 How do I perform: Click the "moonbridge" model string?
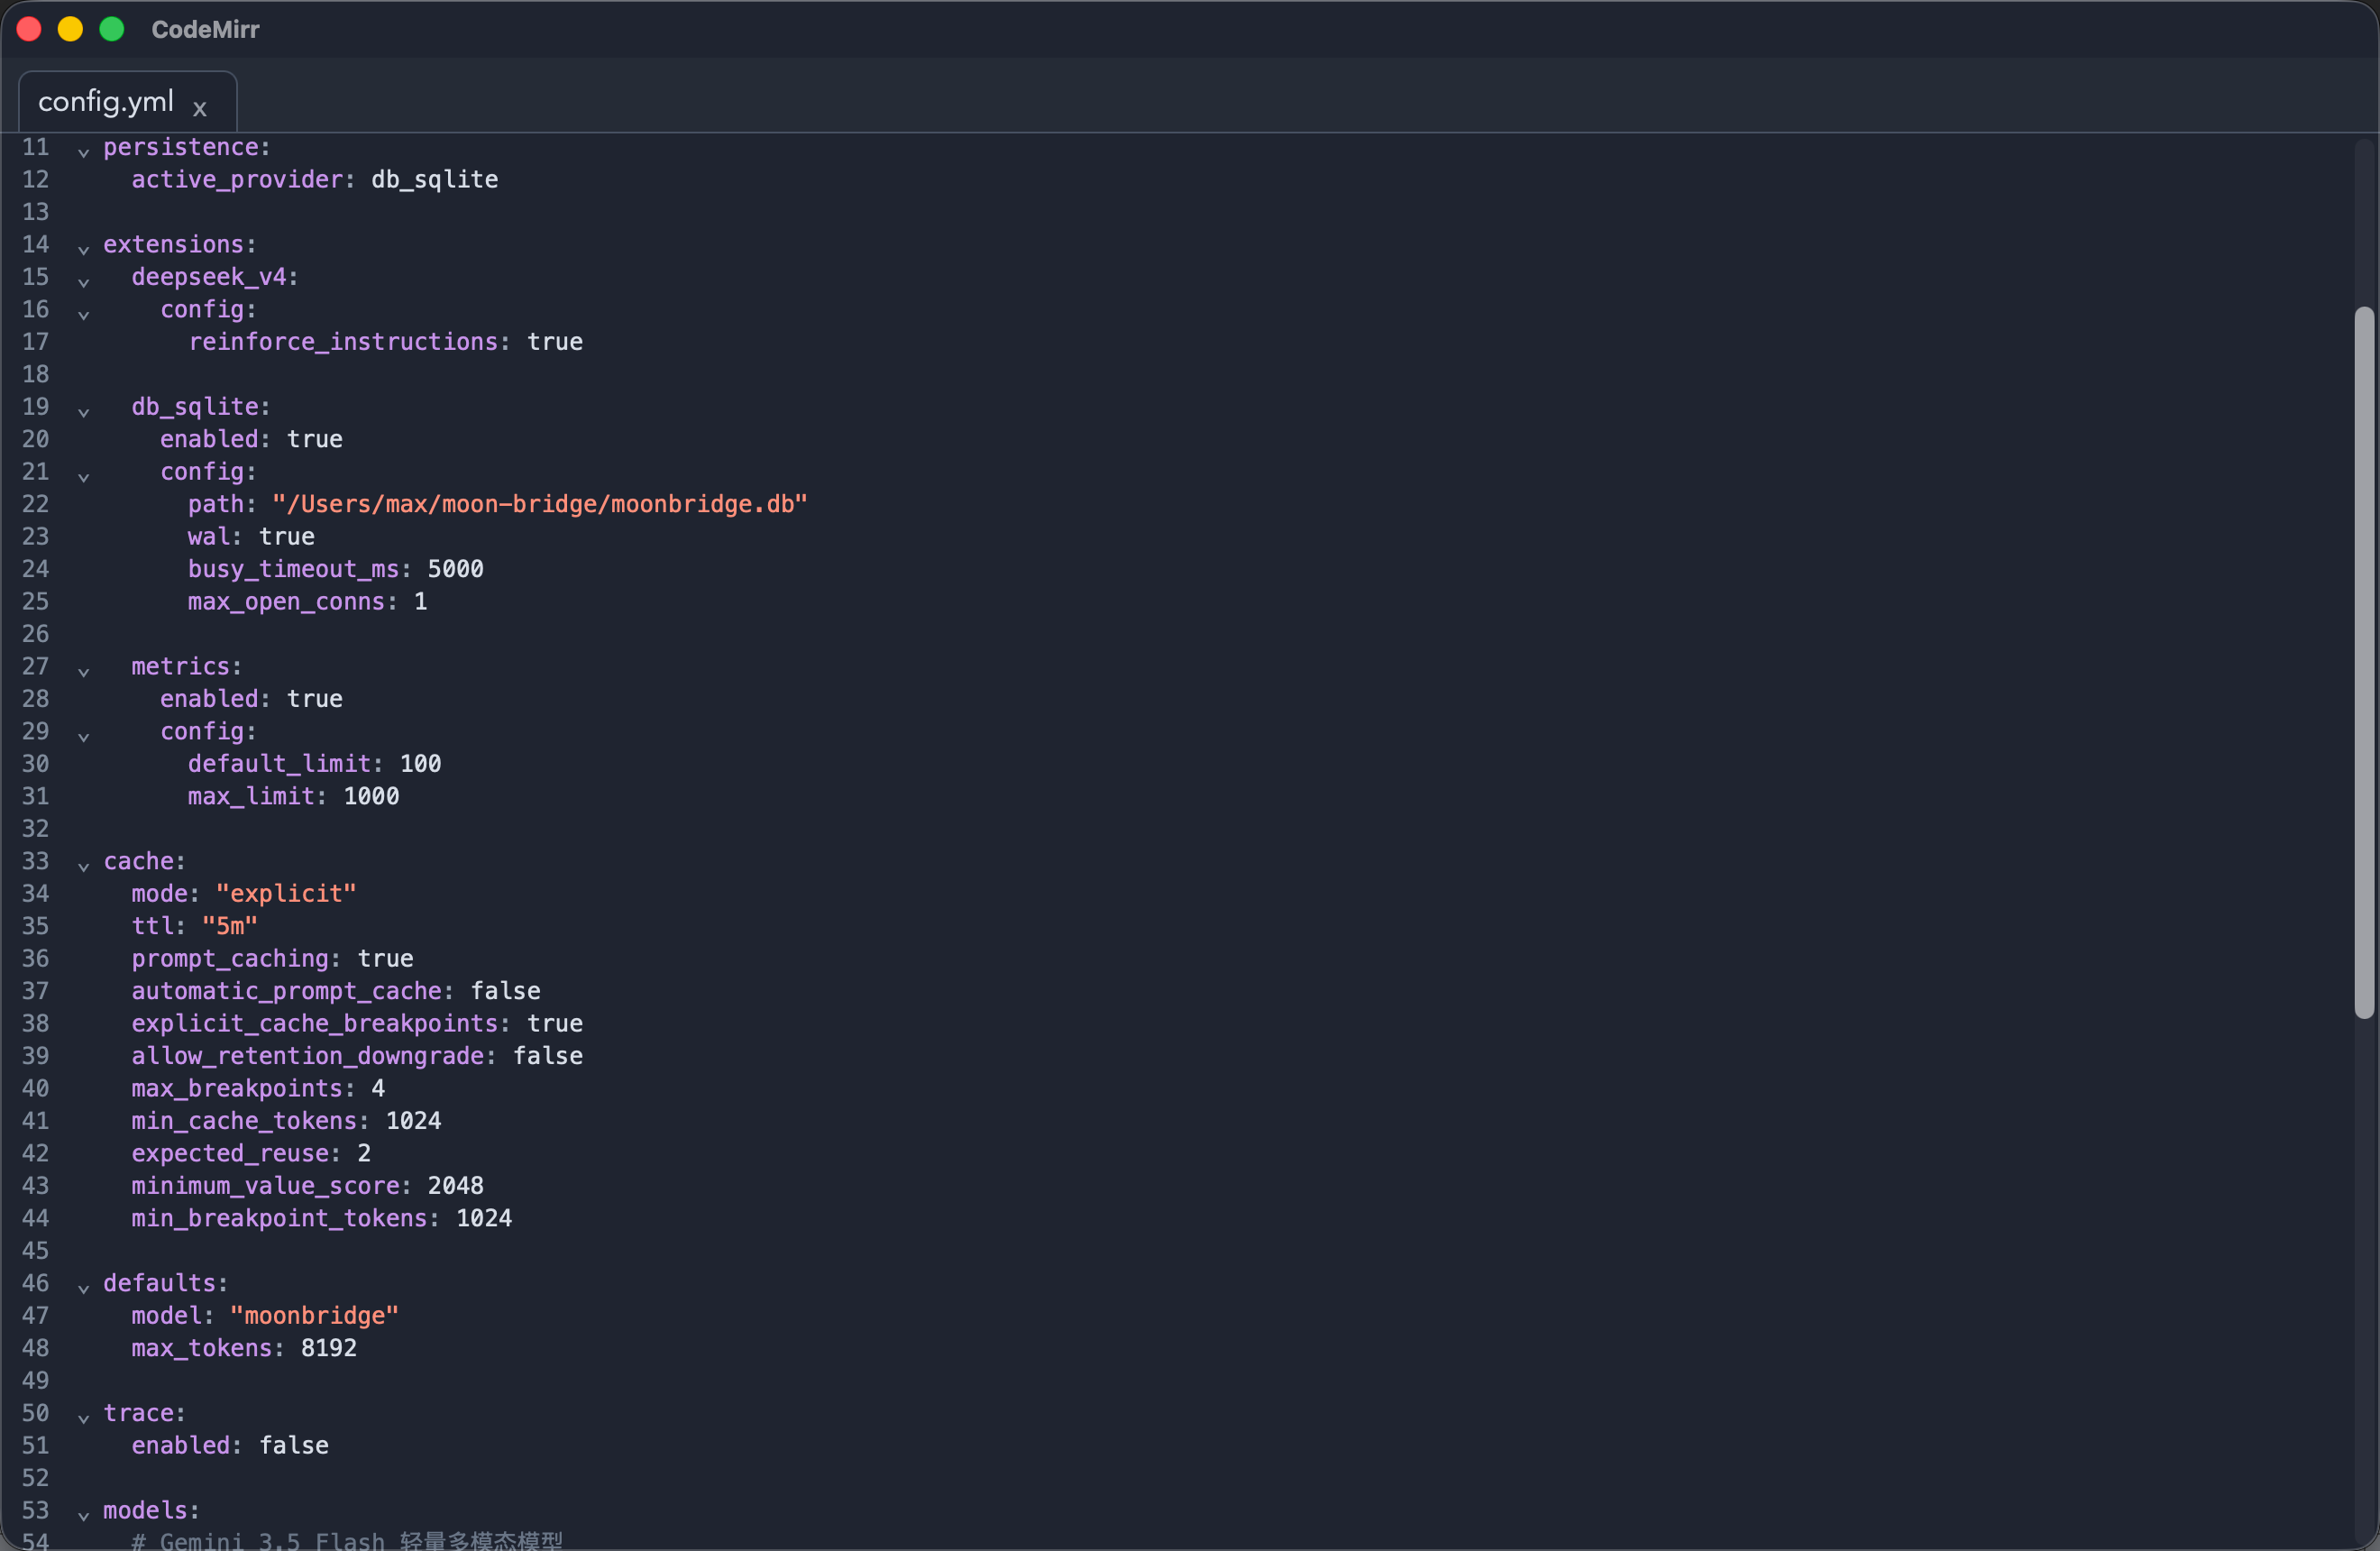tap(315, 1316)
